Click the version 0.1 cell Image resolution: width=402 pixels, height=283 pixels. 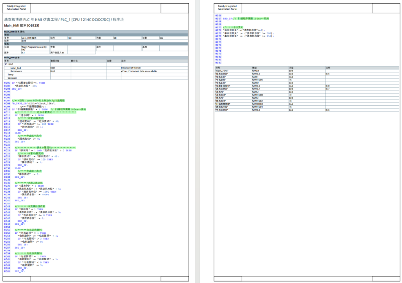[23, 52]
